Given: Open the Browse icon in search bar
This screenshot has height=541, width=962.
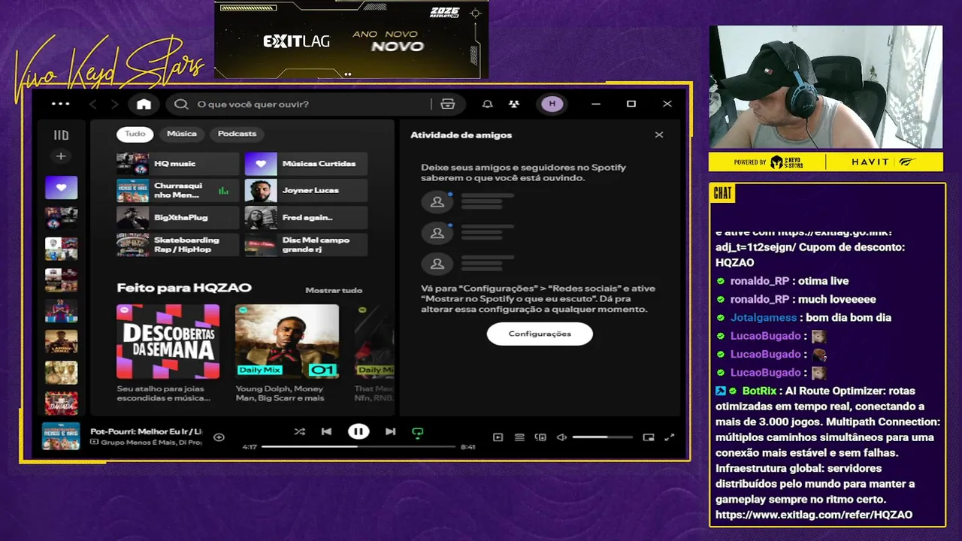Looking at the screenshot, I should click(x=448, y=104).
